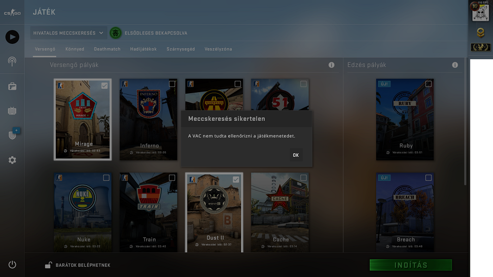Switch to the Deathmatch tab
This screenshot has width=493, height=277.
[107, 49]
